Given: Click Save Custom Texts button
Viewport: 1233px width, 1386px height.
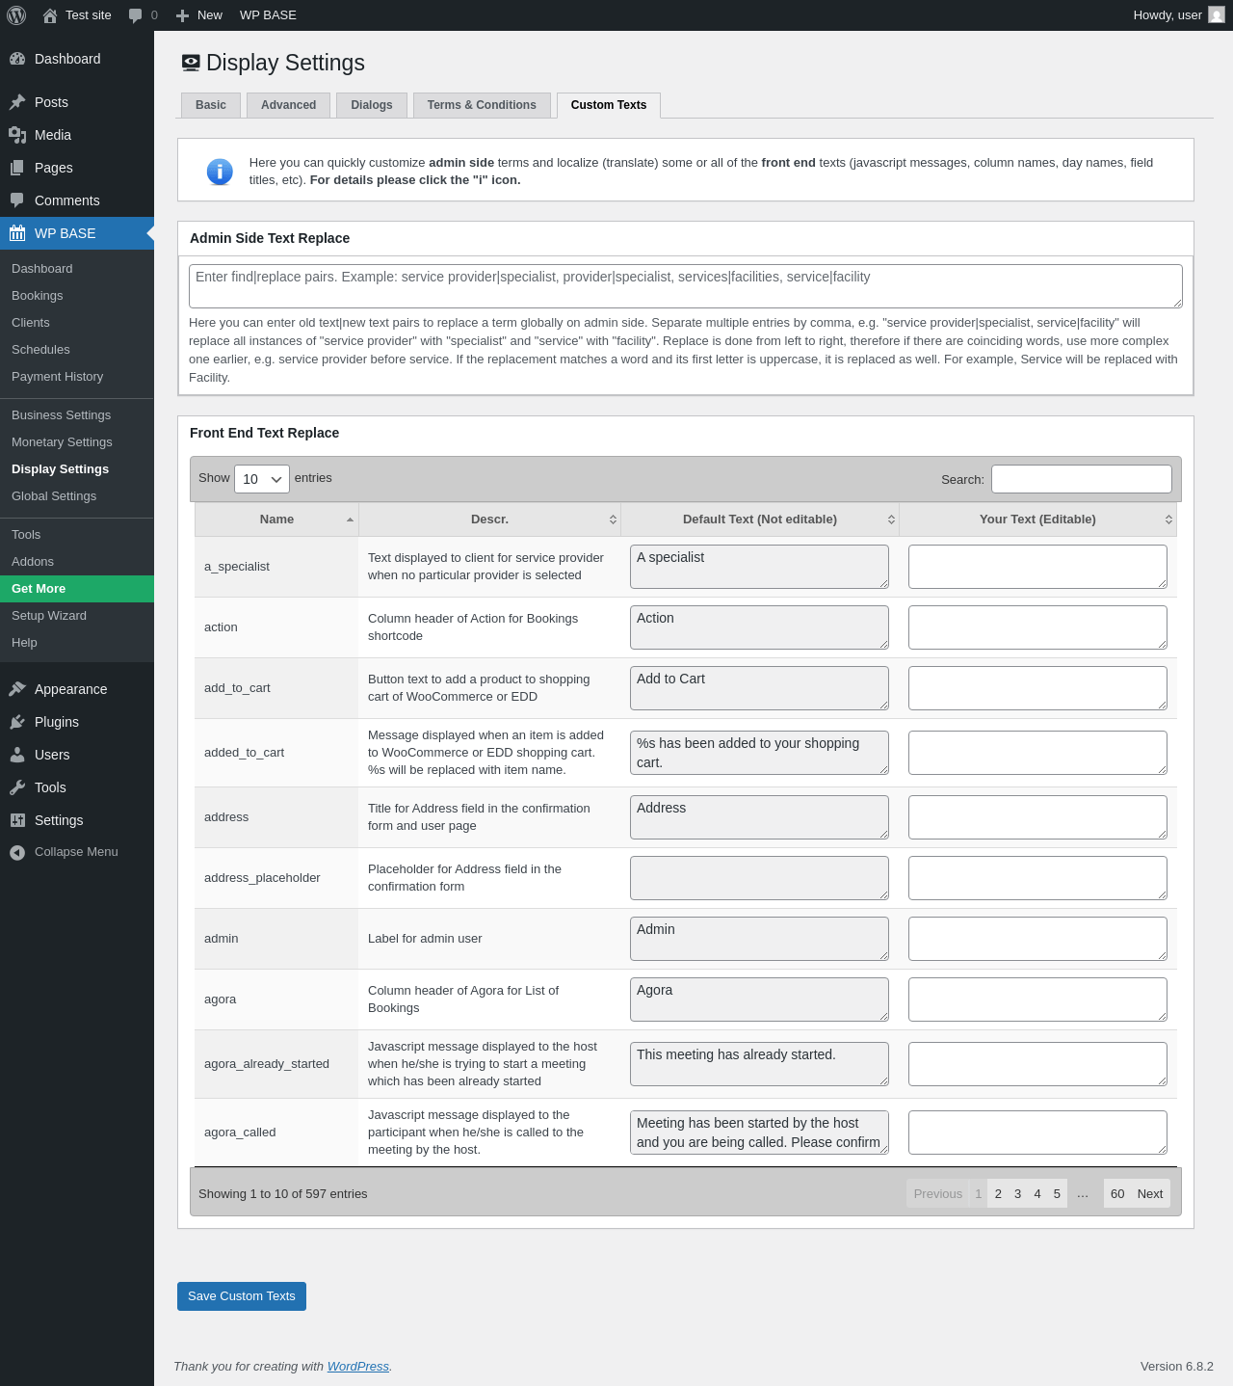Looking at the screenshot, I should point(242,1296).
